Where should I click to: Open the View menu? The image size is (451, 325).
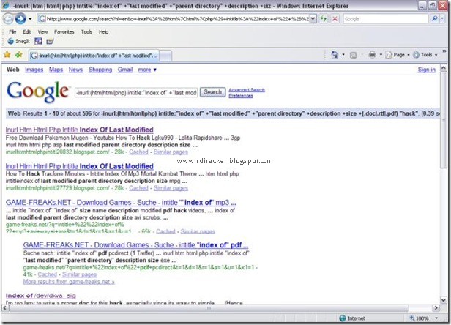42,31
